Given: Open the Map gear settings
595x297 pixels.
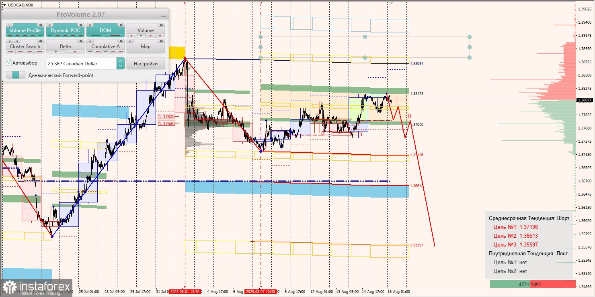Looking at the screenshot, I should [x=161, y=41].
